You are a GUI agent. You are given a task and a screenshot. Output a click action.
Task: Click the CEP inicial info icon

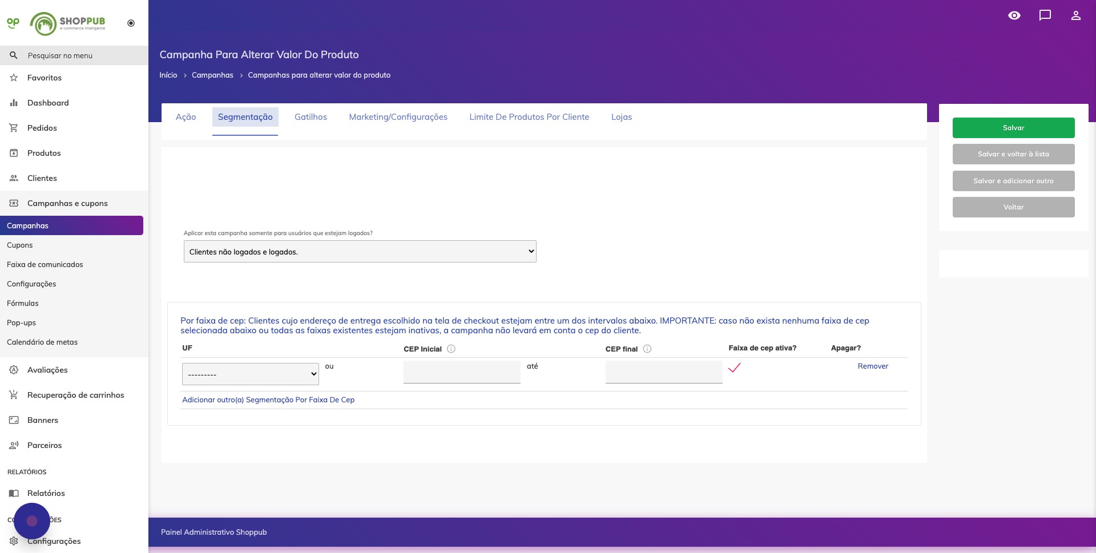click(x=451, y=349)
